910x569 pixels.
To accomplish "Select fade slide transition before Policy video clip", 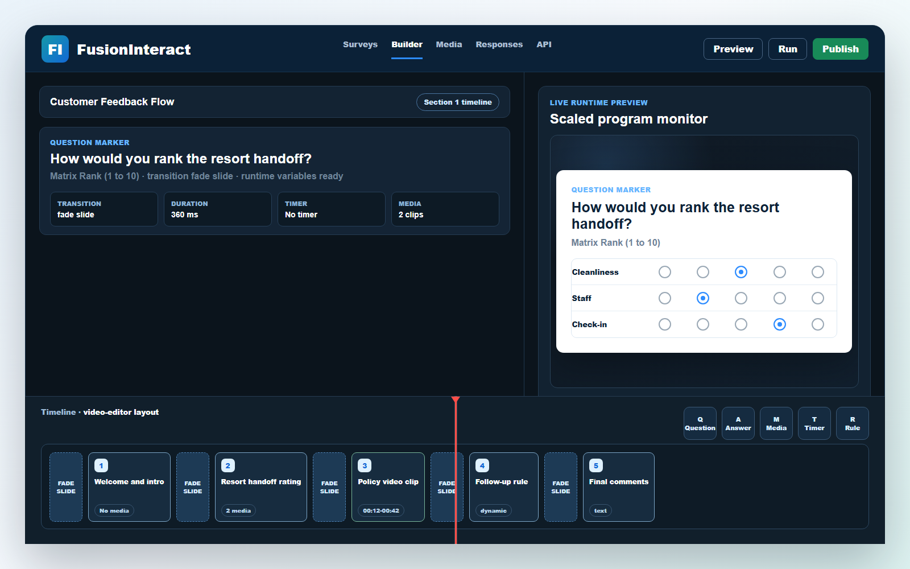I will click(329, 487).
